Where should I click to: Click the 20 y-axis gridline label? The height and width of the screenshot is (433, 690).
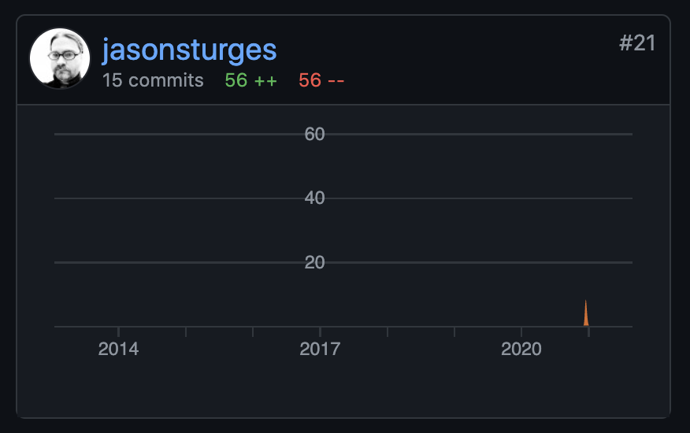(x=314, y=263)
